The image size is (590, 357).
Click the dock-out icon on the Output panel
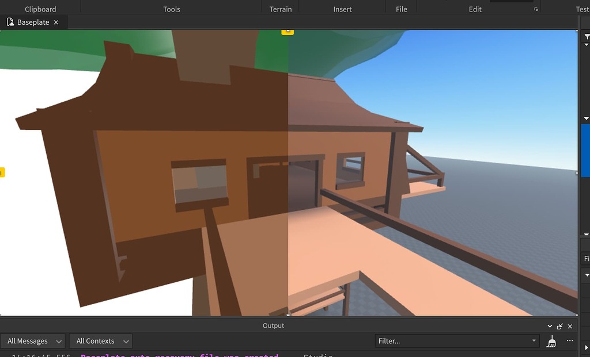pos(559,326)
